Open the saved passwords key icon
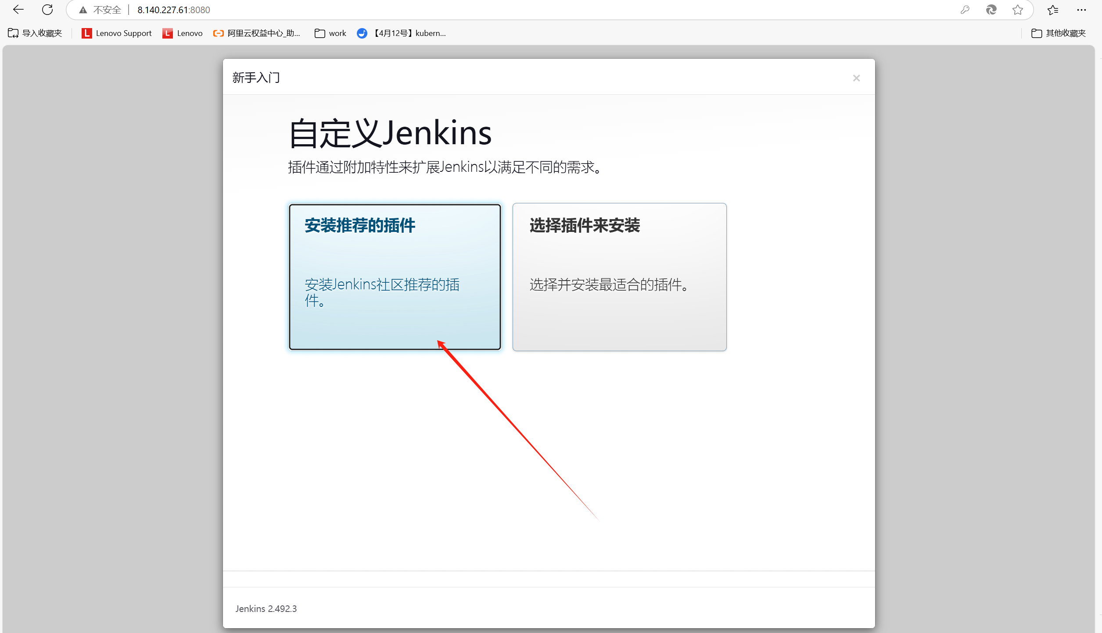Image resolution: width=1102 pixels, height=633 pixels. (x=965, y=10)
